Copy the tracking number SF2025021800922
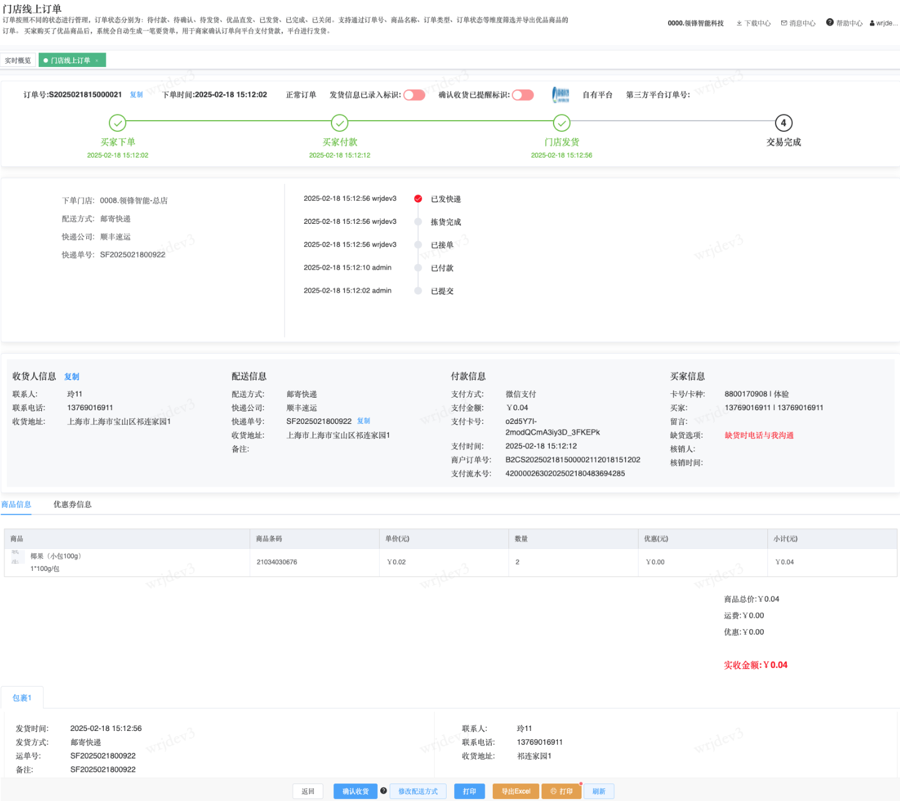This screenshot has height=801, width=900. [363, 421]
